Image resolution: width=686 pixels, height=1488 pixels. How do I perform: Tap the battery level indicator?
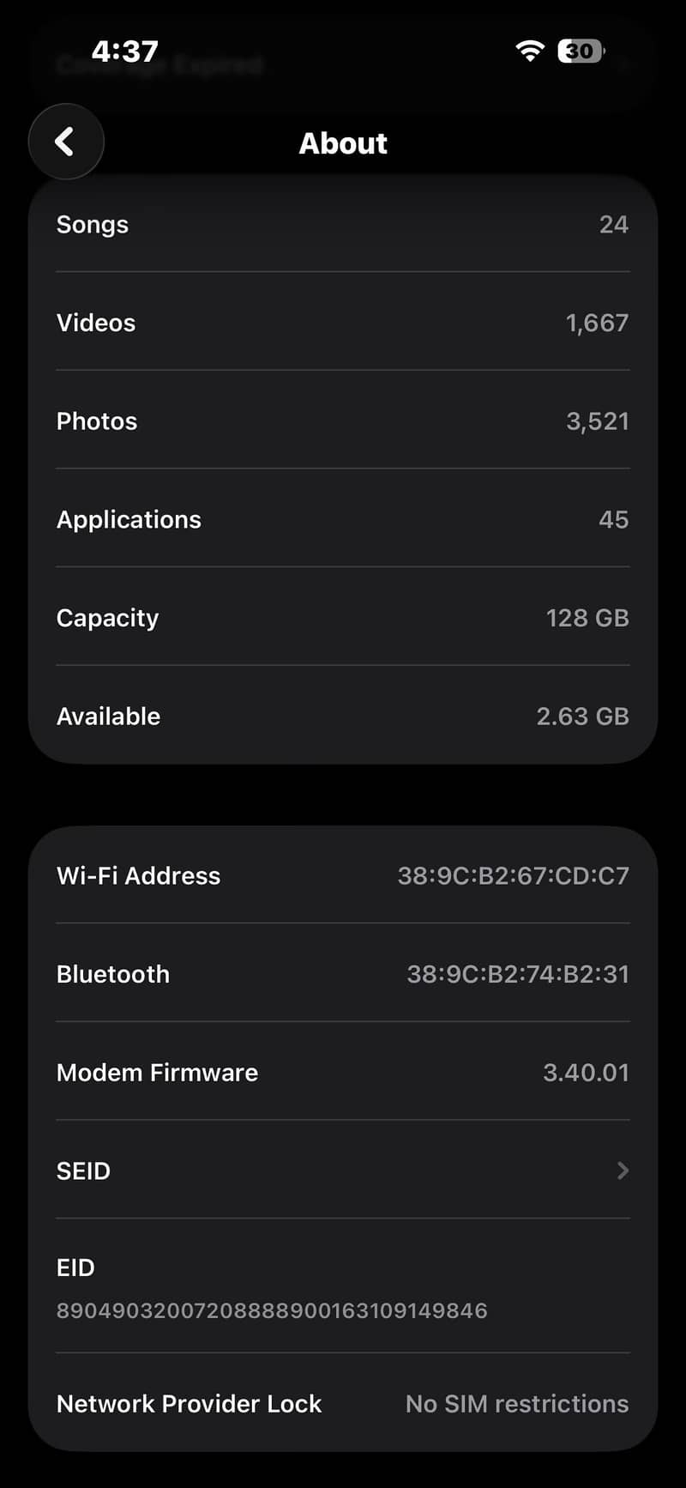click(x=581, y=51)
